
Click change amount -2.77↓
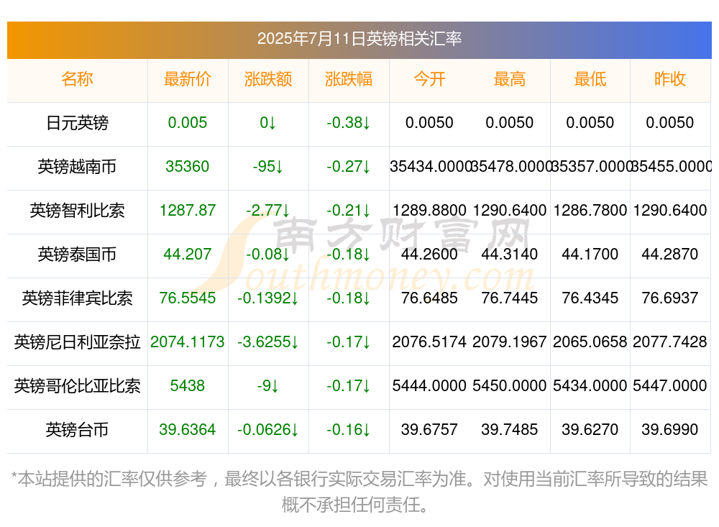[268, 211]
